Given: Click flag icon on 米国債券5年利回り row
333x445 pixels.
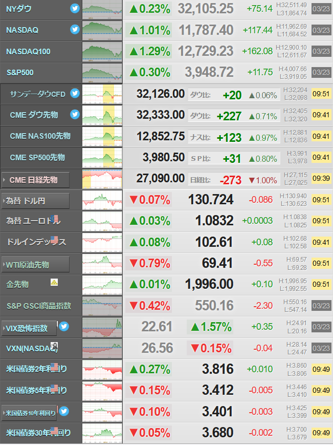Looking at the screenshot, I should (x=54, y=388).
